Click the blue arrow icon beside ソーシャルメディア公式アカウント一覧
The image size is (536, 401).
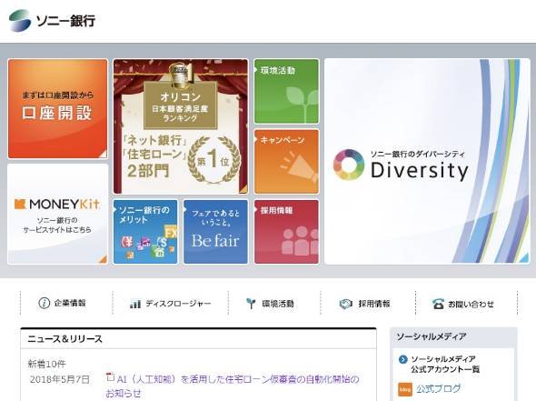[403, 359]
